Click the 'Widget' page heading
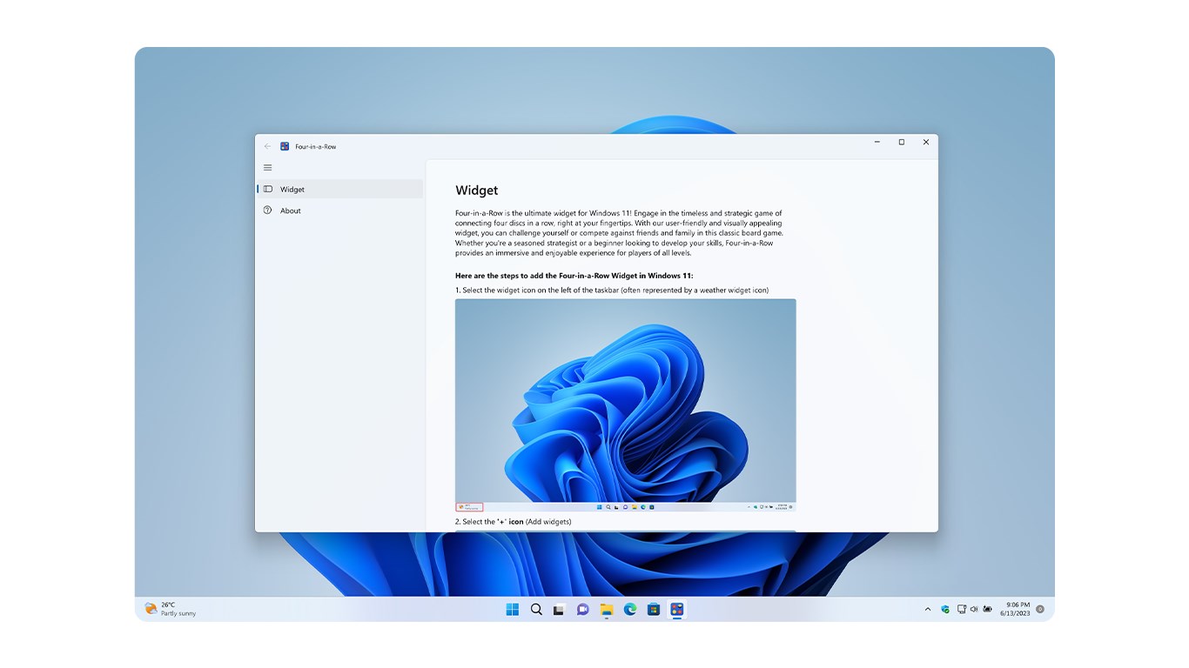The height and width of the screenshot is (668, 1189). point(477,190)
